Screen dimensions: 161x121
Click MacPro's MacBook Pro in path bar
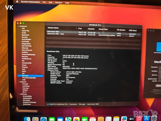click(x=59, y=104)
